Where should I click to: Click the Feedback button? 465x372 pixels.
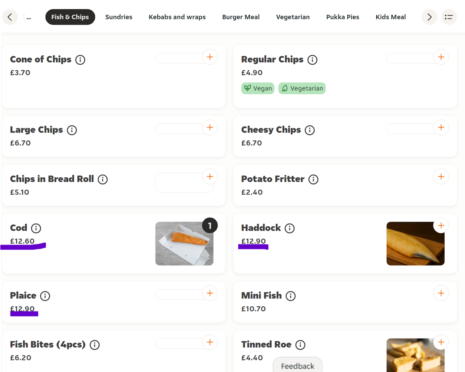click(298, 365)
